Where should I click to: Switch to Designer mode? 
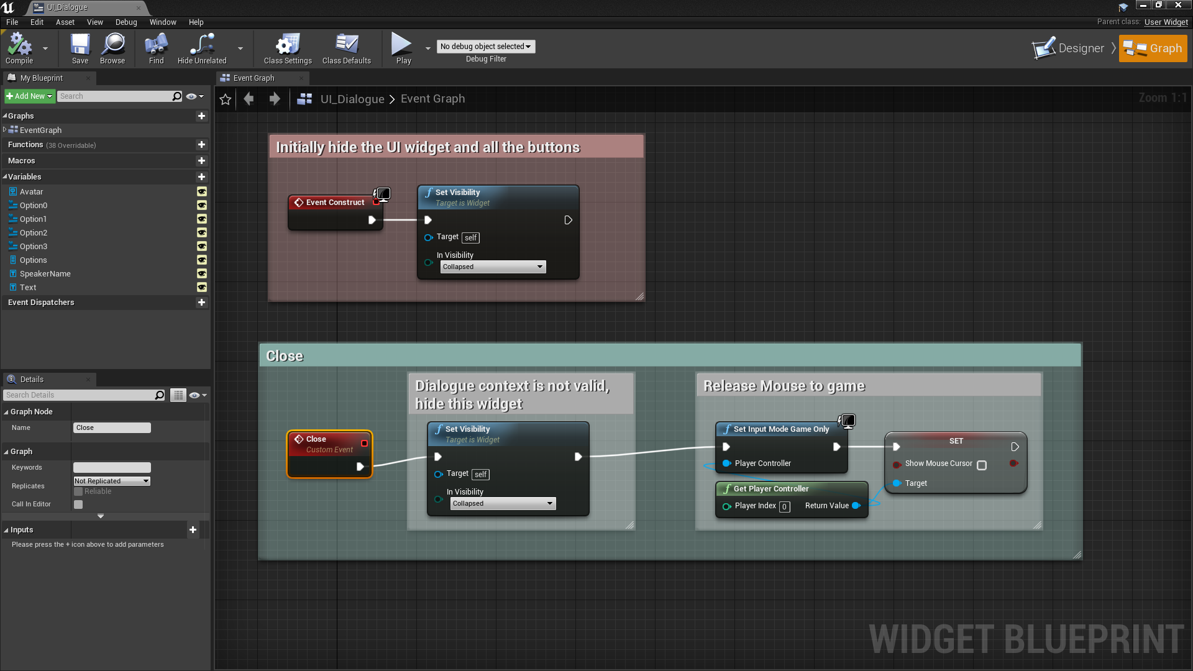tap(1069, 48)
